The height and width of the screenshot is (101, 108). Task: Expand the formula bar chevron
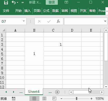[x=105, y=21]
